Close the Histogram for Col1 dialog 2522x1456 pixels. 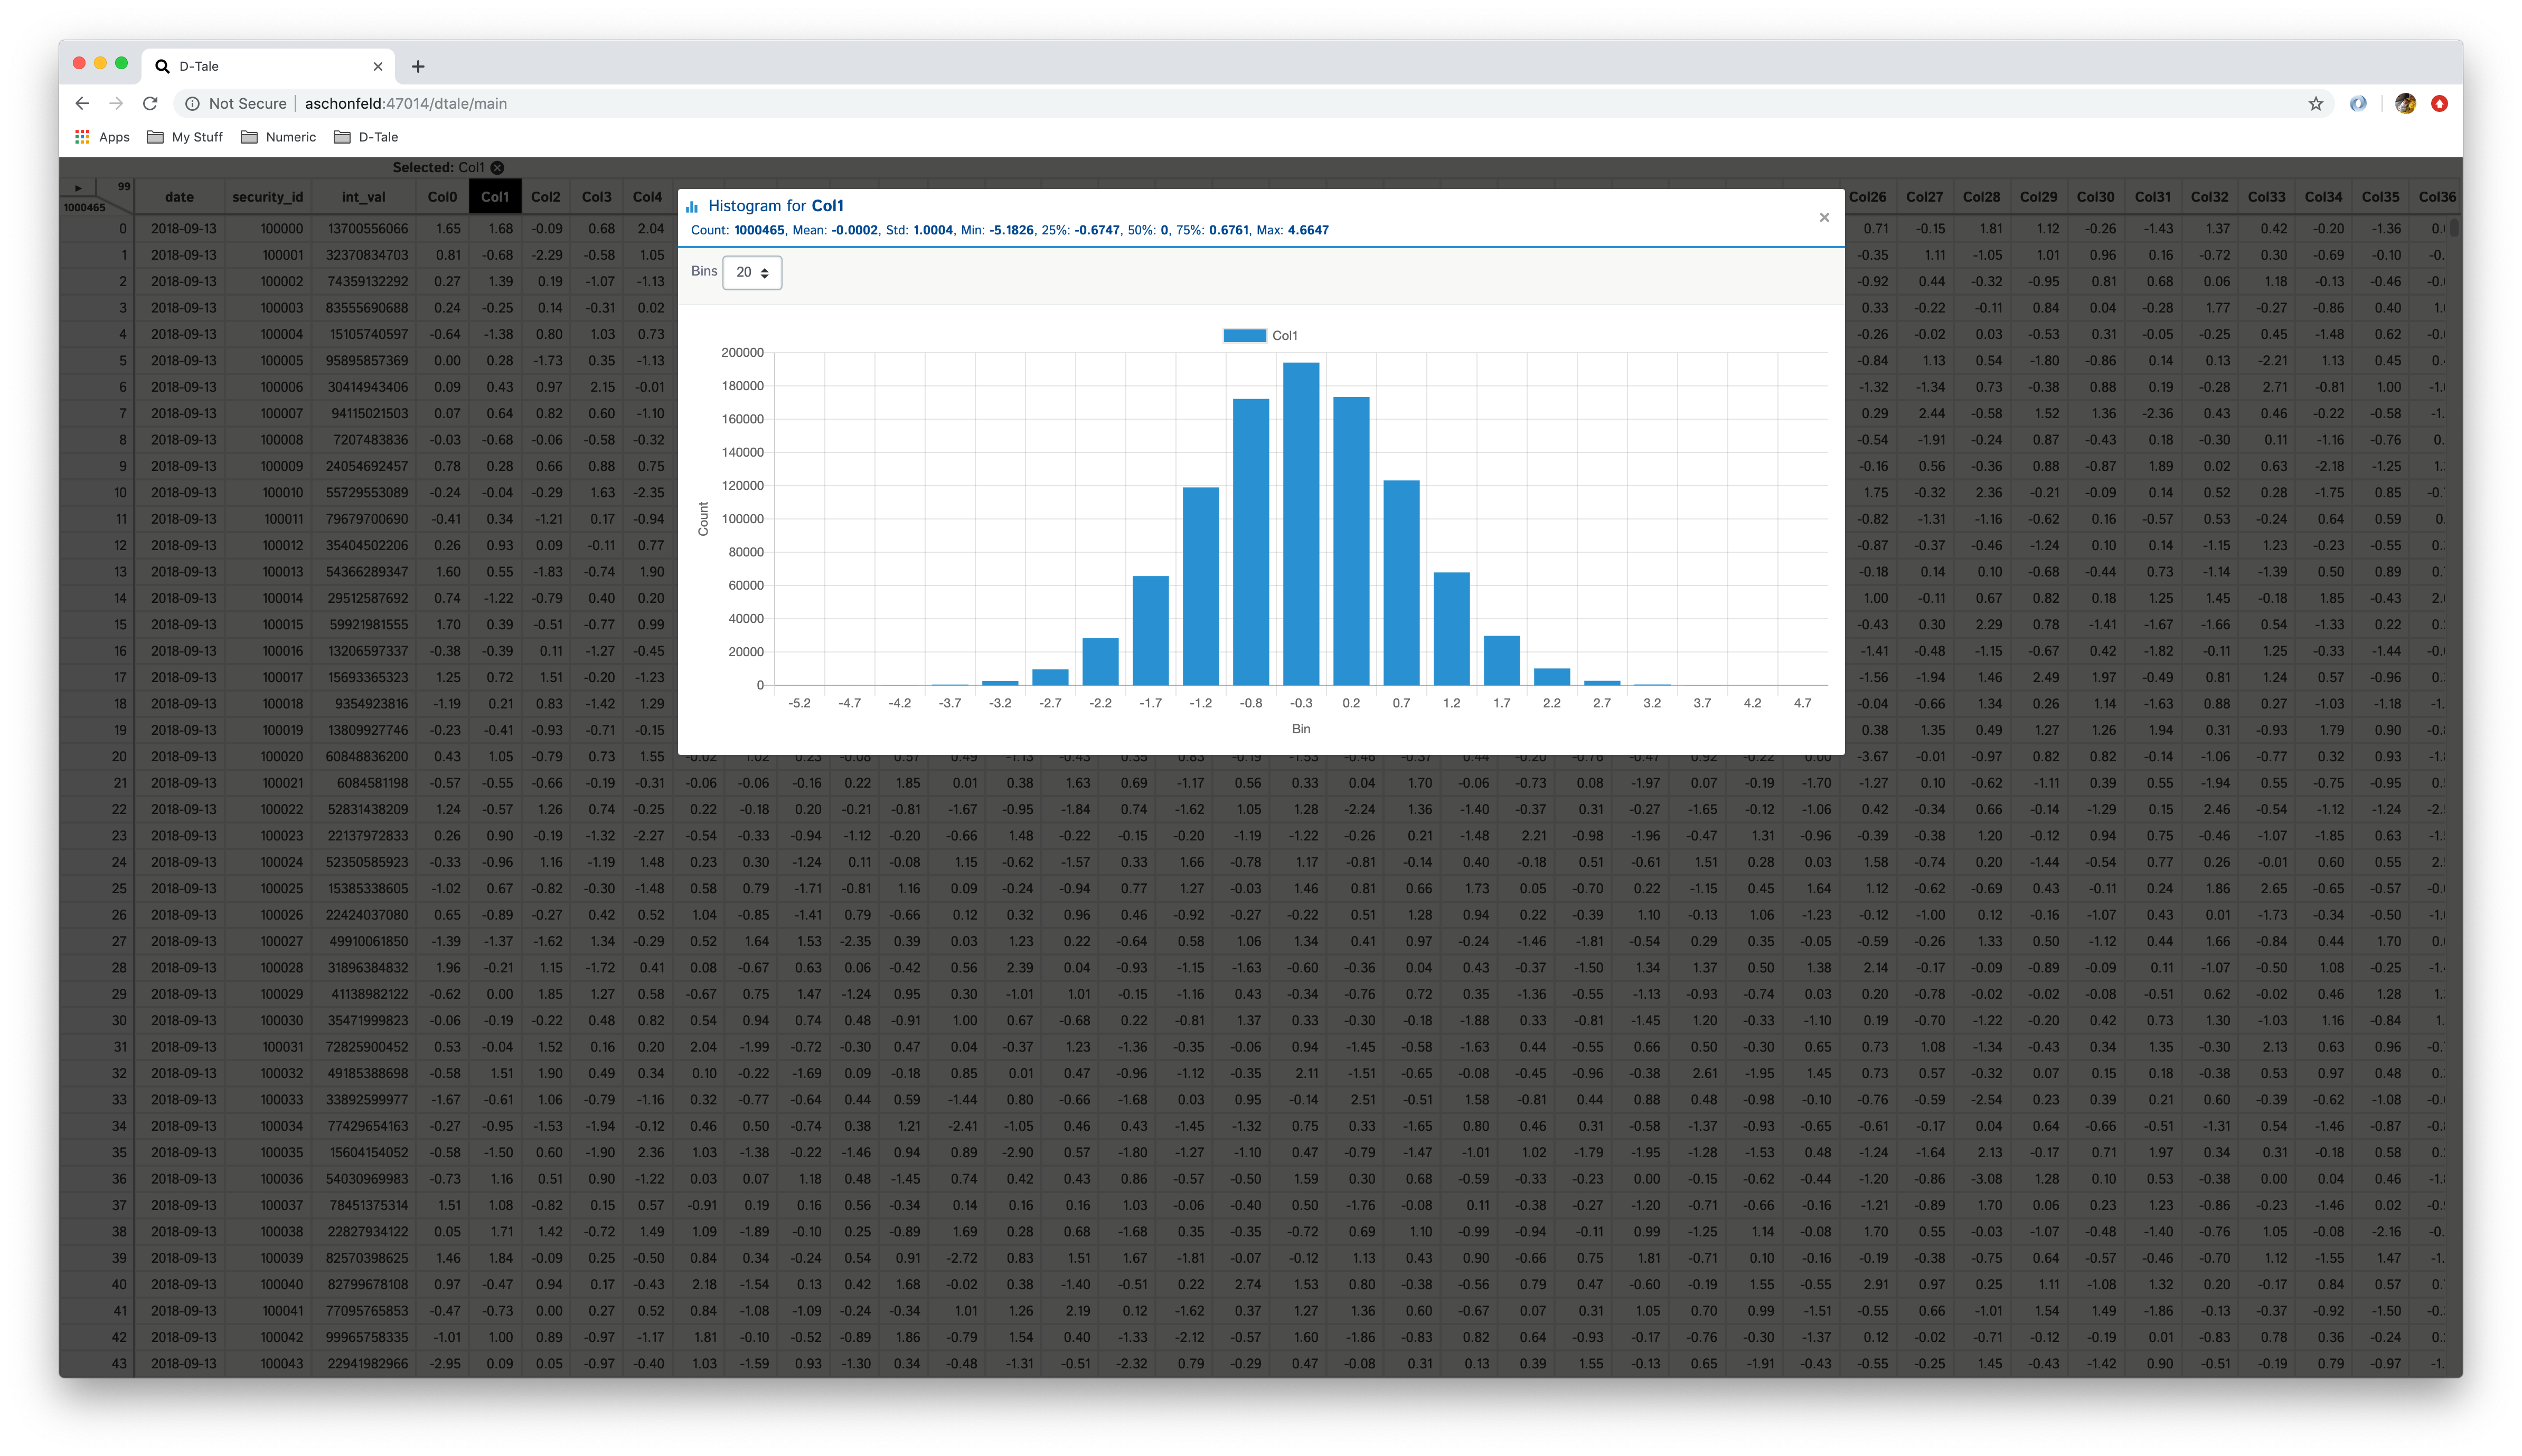tap(1824, 217)
